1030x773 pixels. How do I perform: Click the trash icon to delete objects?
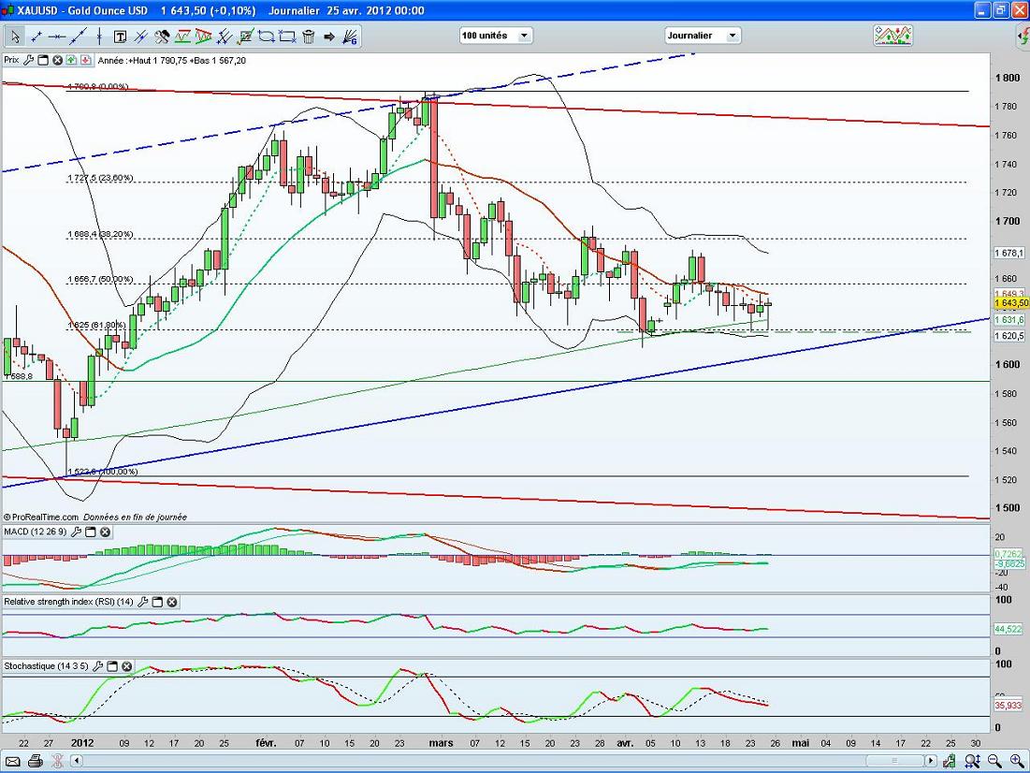click(308, 36)
